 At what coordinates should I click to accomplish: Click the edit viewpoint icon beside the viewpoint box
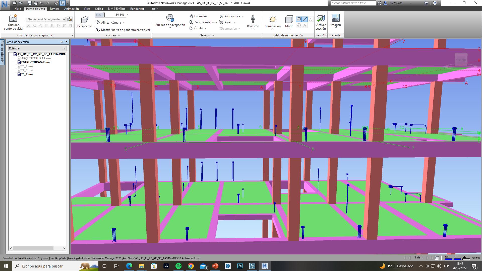(70, 19)
